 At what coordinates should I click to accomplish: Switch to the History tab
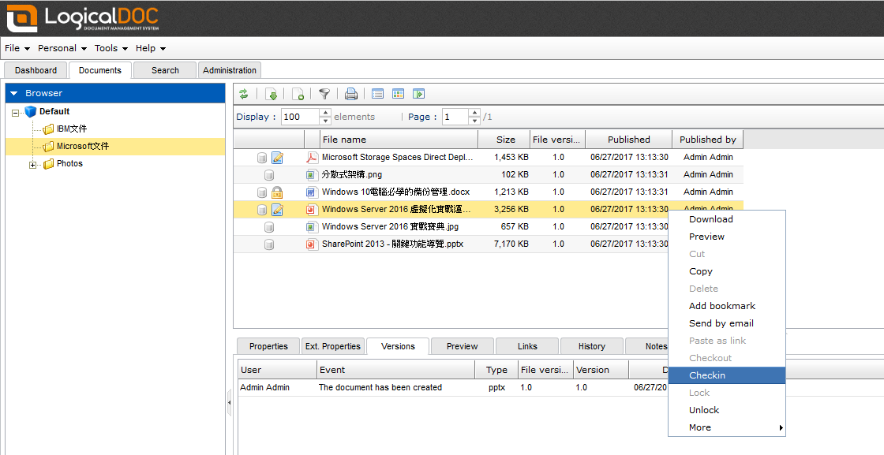tap(592, 346)
